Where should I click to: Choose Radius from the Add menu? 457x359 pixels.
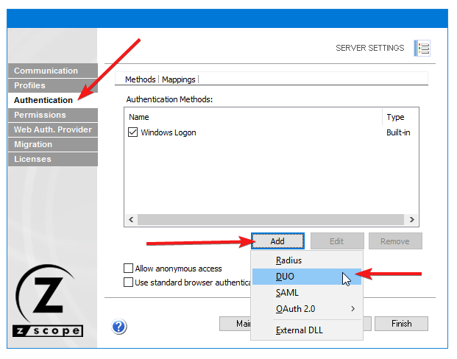tap(307, 260)
